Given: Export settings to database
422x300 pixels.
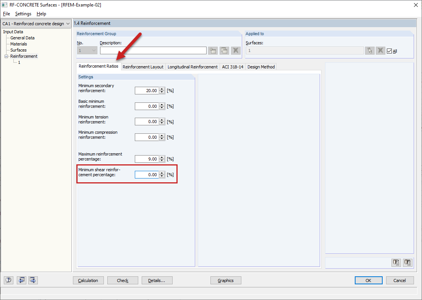Looking at the screenshot, I should (x=396, y=263).
